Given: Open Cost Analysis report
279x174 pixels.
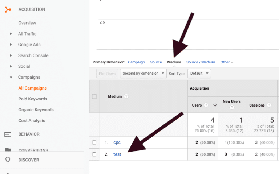Looking at the screenshot, I should [x=32, y=121].
